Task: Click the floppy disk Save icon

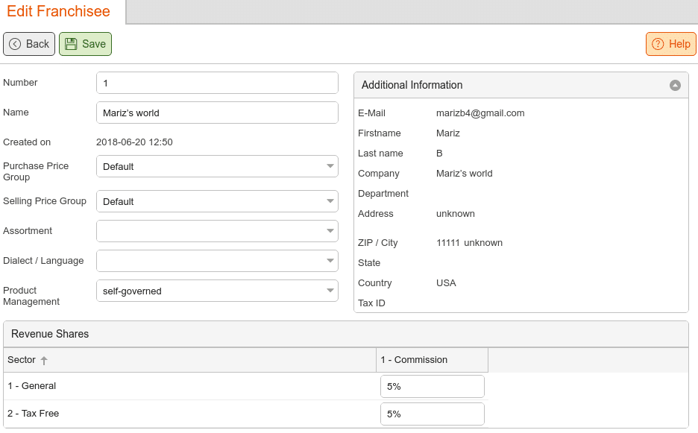Action: pos(71,44)
